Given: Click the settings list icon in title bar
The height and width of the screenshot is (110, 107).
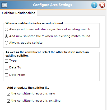Looking at the screenshot, I should [4, 5].
